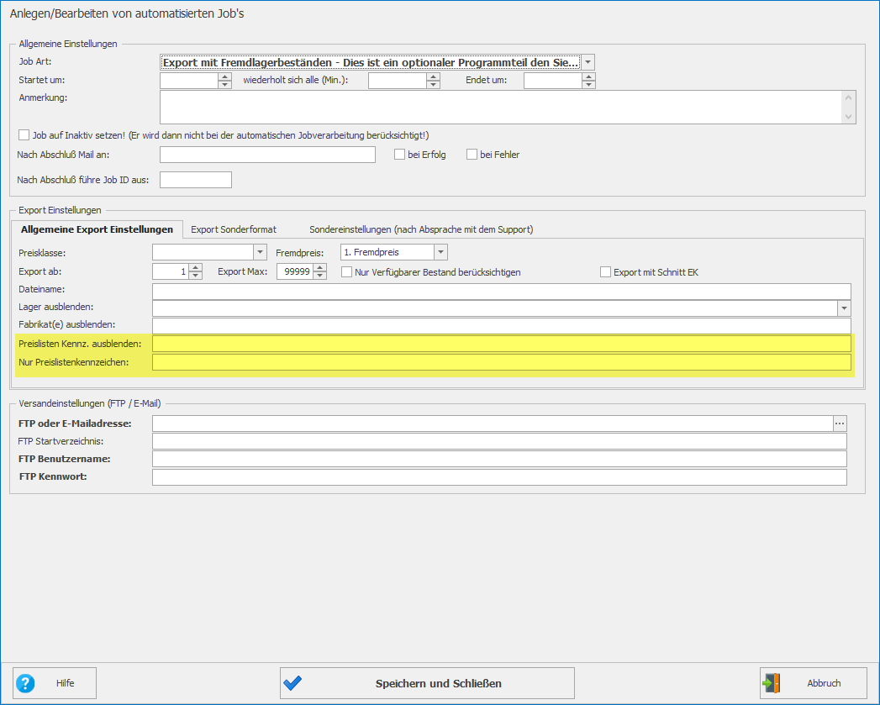Click the Abbruch exit door icon
This screenshot has width=880, height=705.
coord(772,683)
